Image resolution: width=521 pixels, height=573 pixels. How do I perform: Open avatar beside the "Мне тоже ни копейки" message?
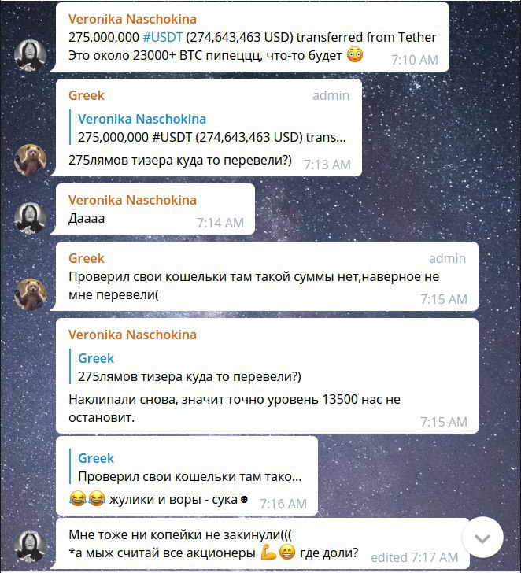30,547
